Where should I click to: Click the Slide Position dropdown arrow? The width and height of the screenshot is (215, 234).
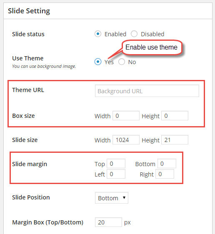point(124,198)
